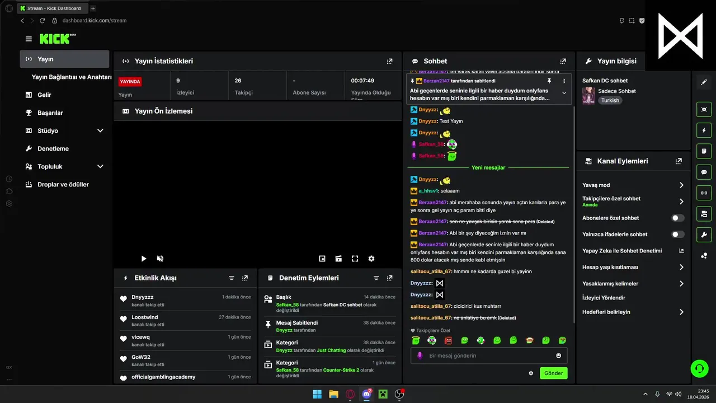Click the chat panel scrollbar

pyautogui.click(x=574, y=215)
